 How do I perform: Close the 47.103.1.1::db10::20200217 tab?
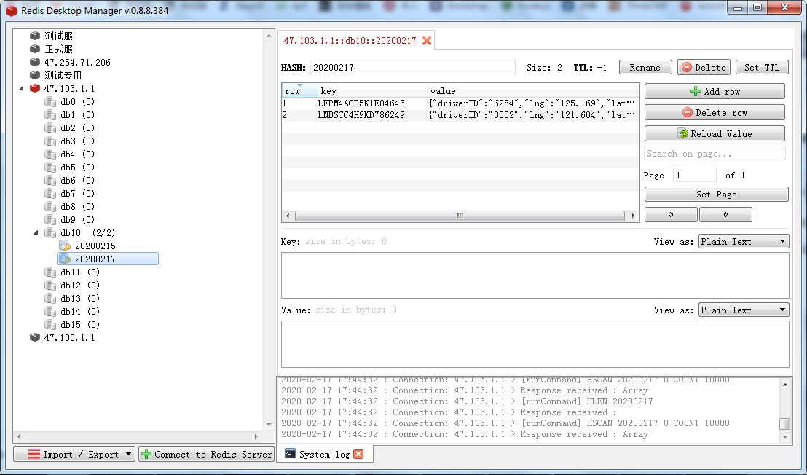pos(427,41)
